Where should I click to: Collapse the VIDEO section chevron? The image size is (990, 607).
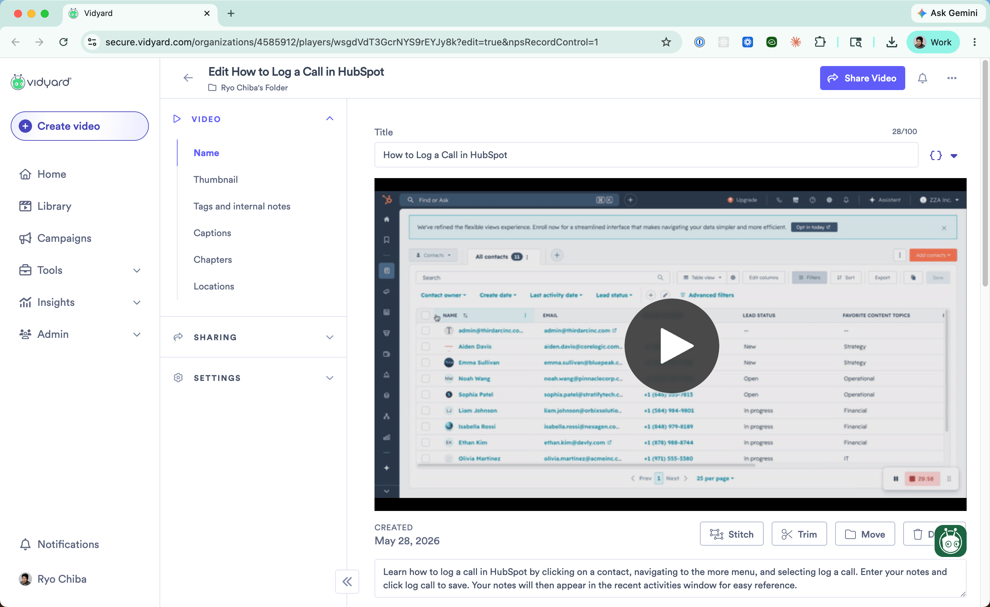tap(329, 118)
